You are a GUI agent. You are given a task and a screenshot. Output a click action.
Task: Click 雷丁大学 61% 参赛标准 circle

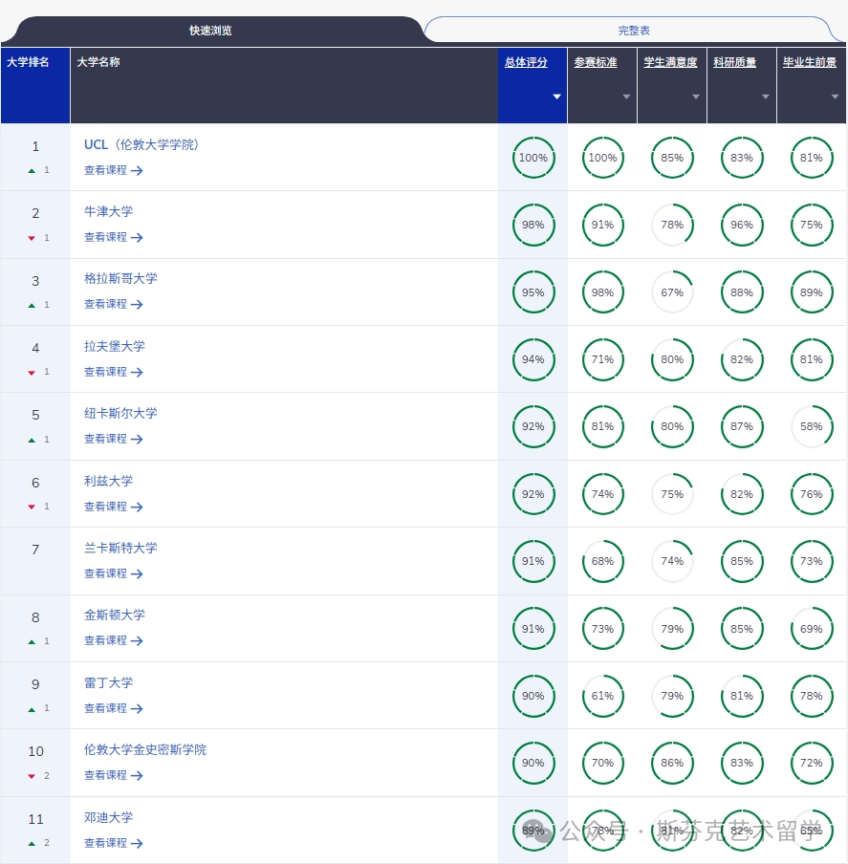tap(603, 696)
